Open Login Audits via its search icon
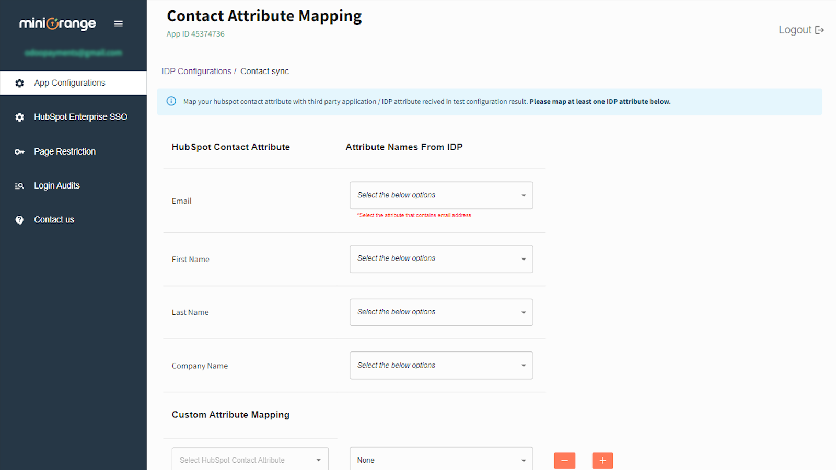Image resolution: width=836 pixels, height=470 pixels. (19, 185)
